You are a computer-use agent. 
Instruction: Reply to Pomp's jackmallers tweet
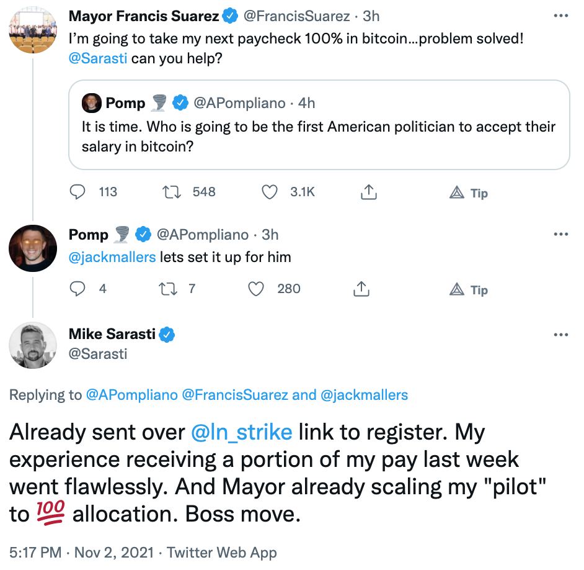click(x=77, y=289)
